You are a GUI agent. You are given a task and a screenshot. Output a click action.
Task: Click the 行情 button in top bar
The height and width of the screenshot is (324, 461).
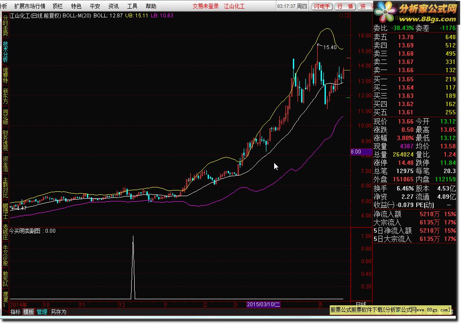345,6
